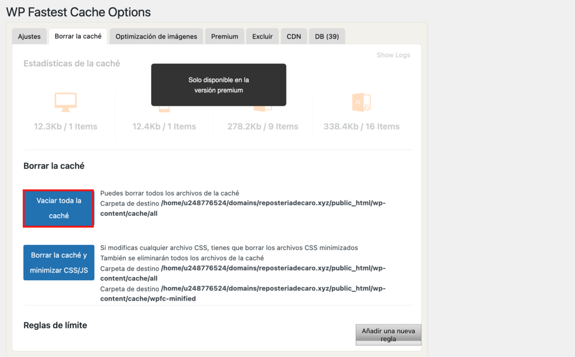This screenshot has height=357, width=575.
Task: Click the JS files cache statistics icon
Action: (361, 103)
